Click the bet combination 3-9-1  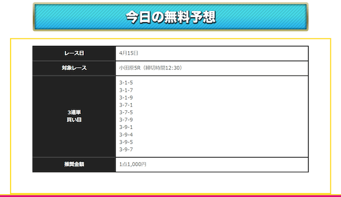point(126,127)
